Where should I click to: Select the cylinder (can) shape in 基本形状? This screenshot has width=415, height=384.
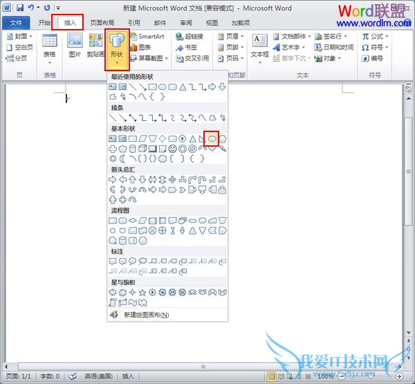[132, 149]
